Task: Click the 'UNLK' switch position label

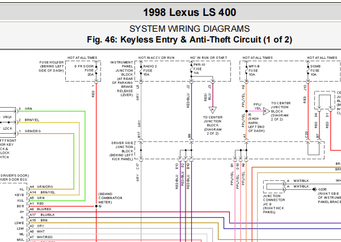Action: click(x=7, y=117)
